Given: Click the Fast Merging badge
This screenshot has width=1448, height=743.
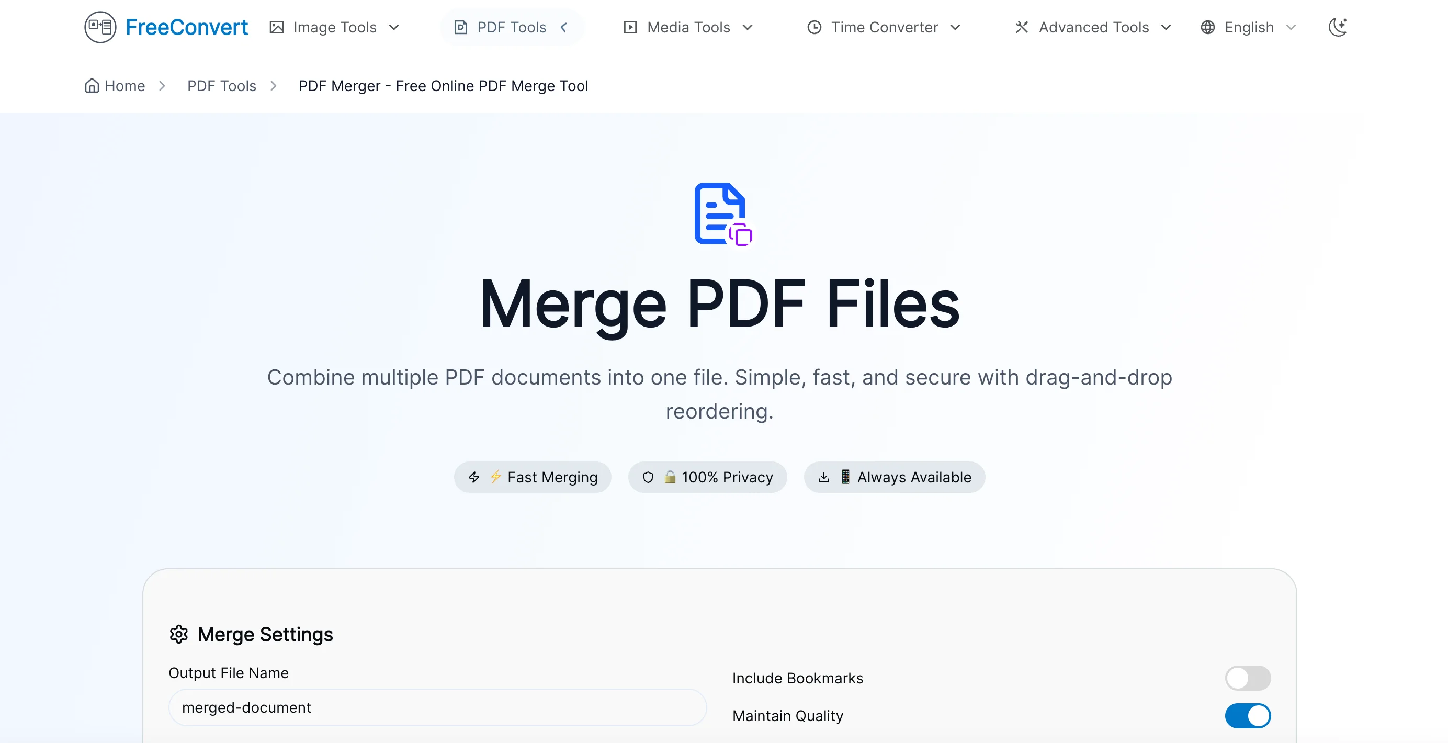Looking at the screenshot, I should pos(533,477).
